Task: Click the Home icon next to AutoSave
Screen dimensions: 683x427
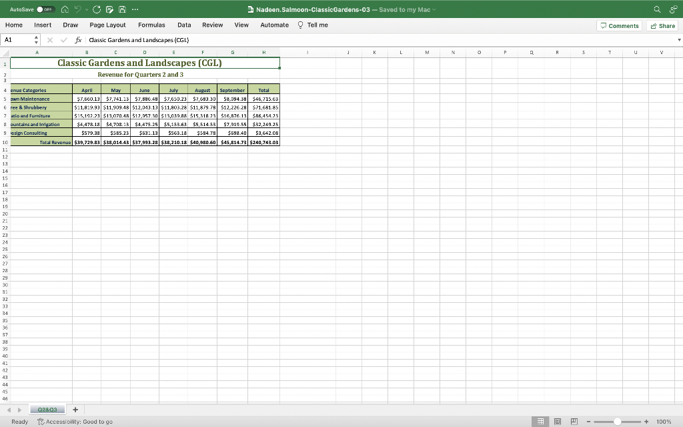Action: tap(65, 9)
